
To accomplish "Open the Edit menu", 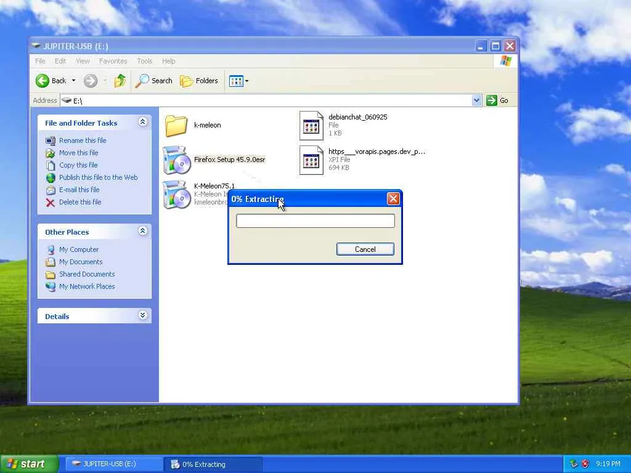I will pos(60,61).
